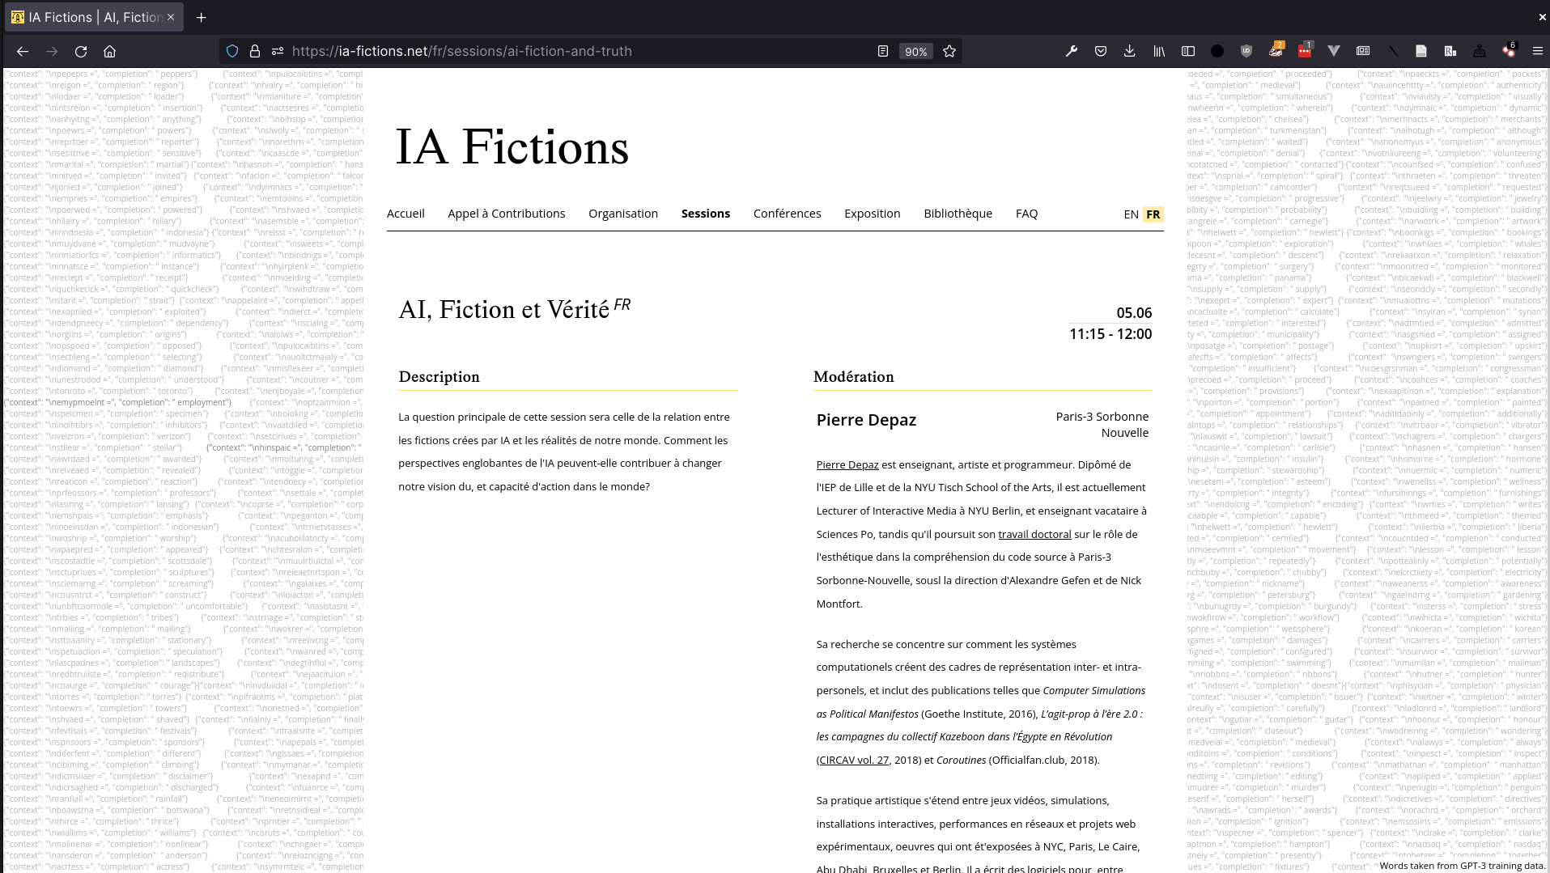The width and height of the screenshot is (1550, 873).
Task: Click the Pierre Depaz moderator heading
Action: click(866, 420)
